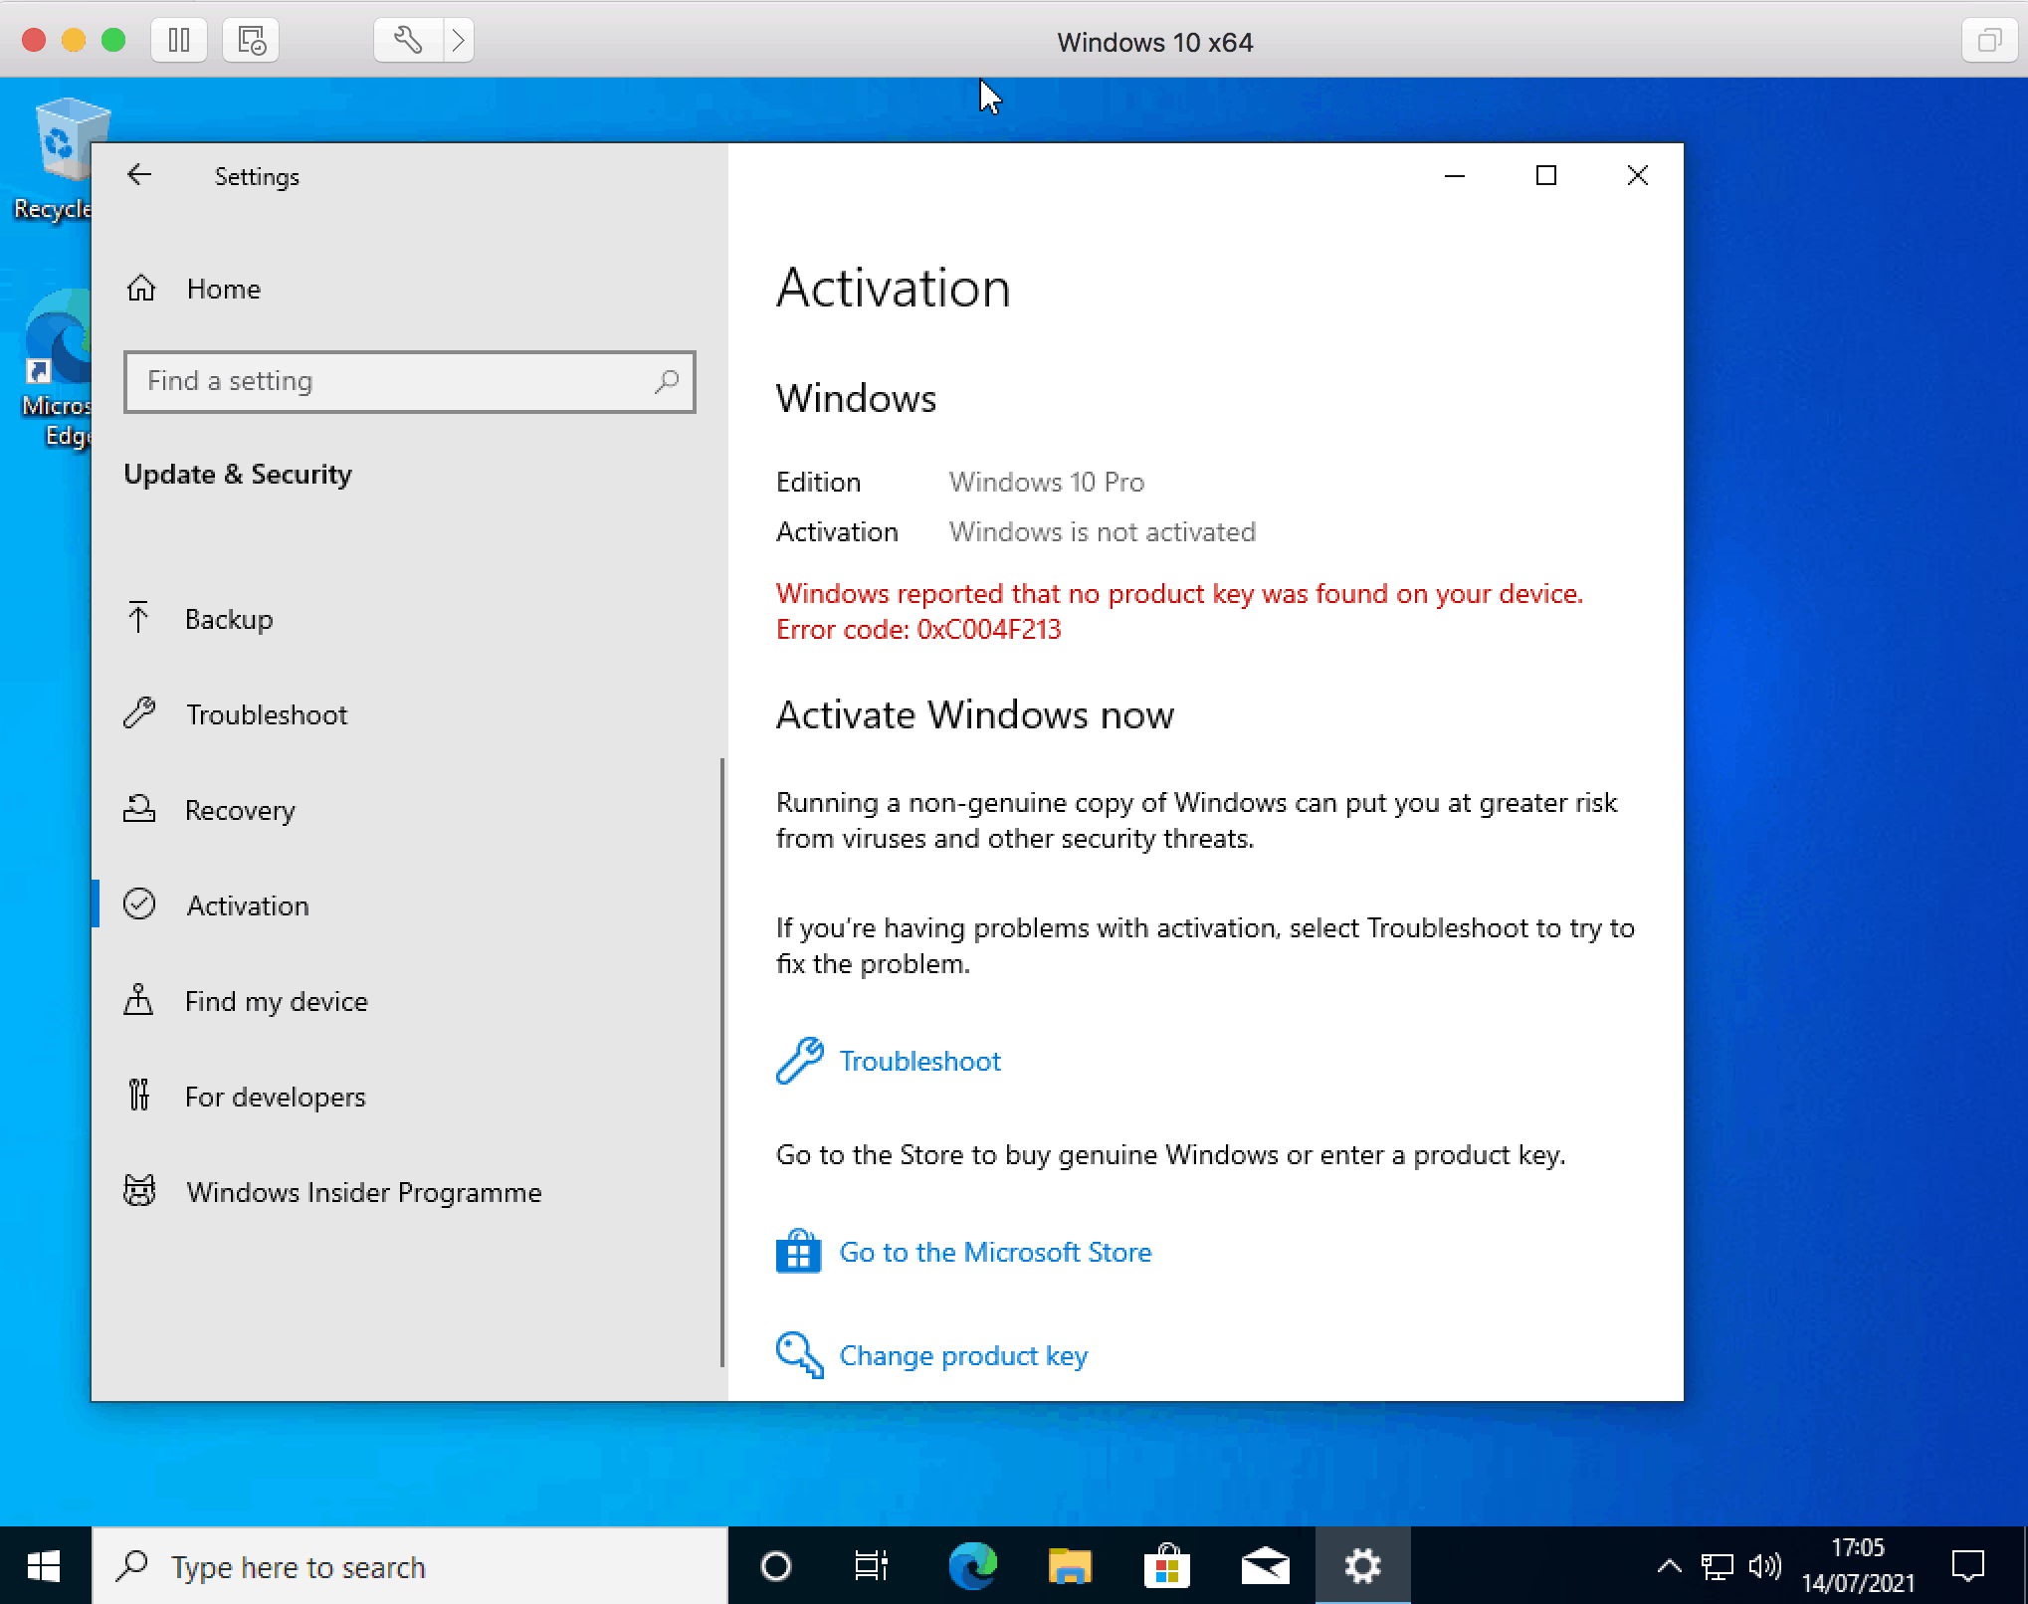Viewport: 2028px width, 1604px height.
Task: Maximize the Settings window
Action: (1546, 176)
